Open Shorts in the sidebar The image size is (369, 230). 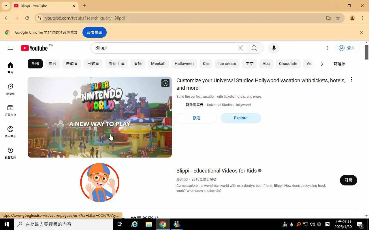click(x=10, y=89)
